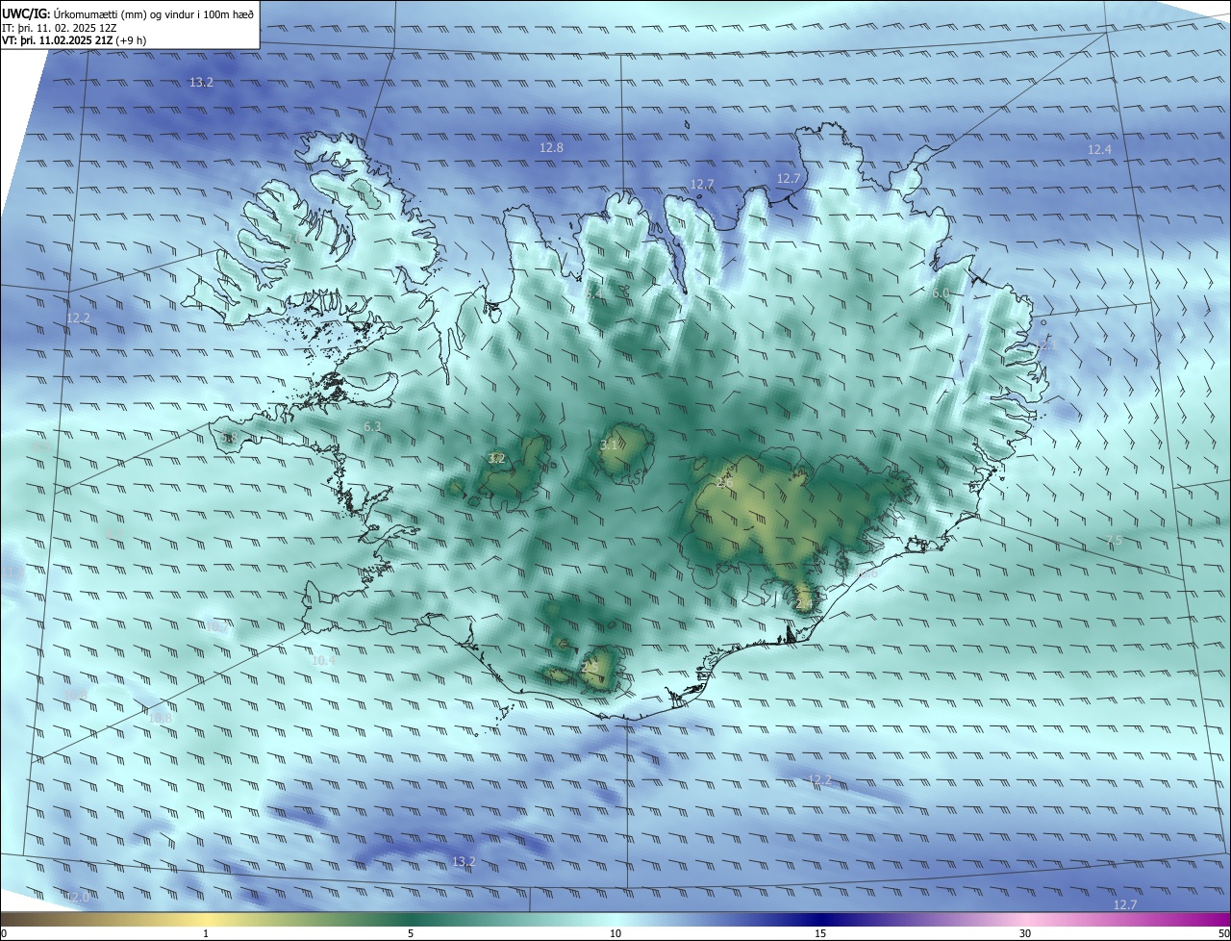Select the 6.0 value label on the map

941,292
